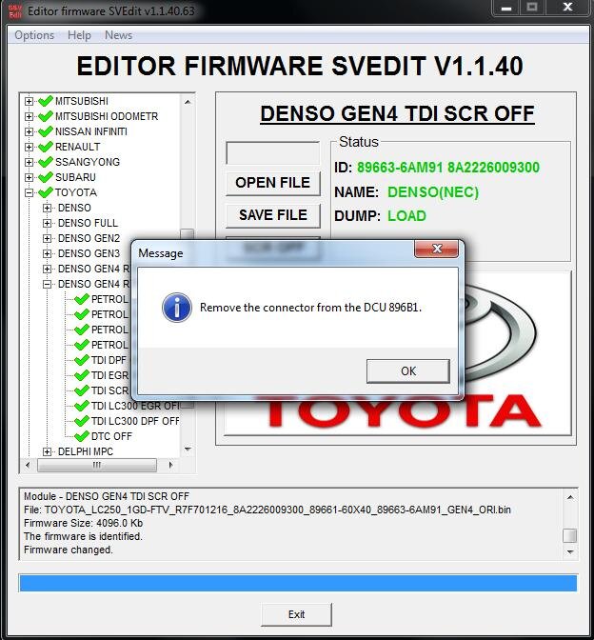Click the green checkmark next to TDI SCR
The width and height of the screenshot is (594, 640).
pos(82,390)
